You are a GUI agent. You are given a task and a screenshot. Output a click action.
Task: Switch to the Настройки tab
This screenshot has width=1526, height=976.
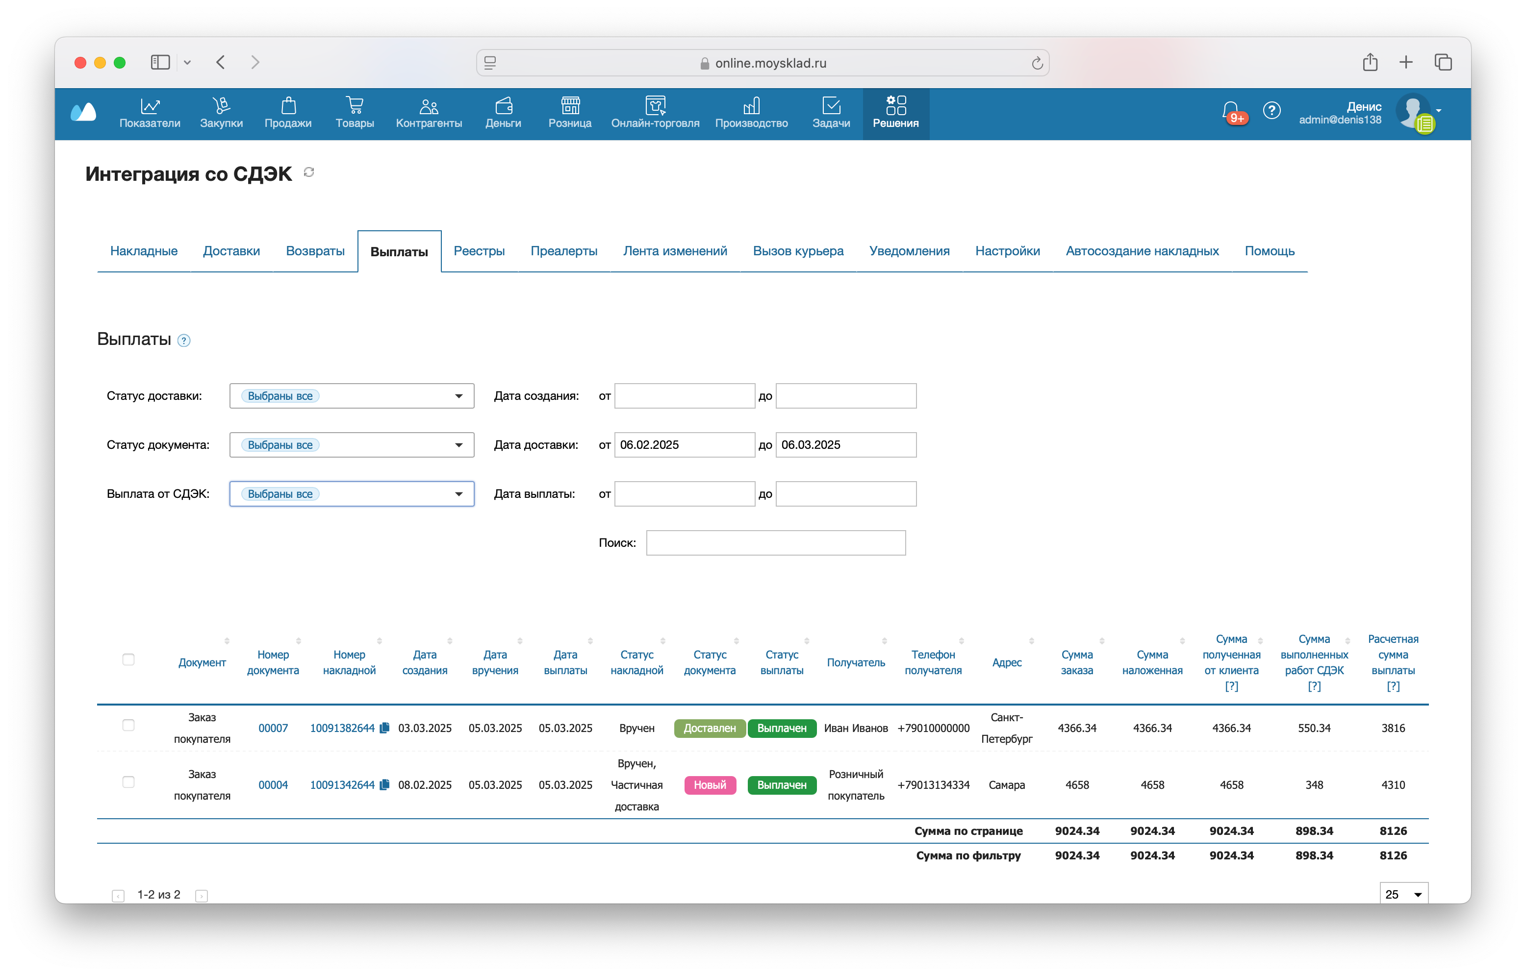click(x=1007, y=251)
